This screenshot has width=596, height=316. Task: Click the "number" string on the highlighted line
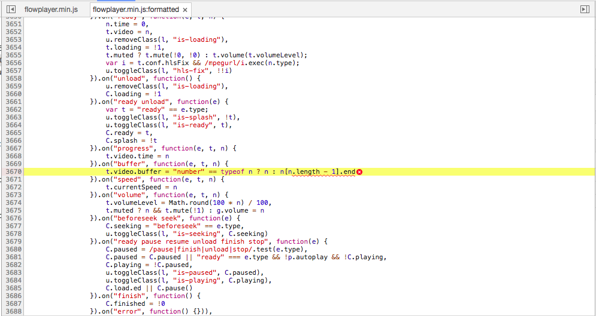point(189,172)
